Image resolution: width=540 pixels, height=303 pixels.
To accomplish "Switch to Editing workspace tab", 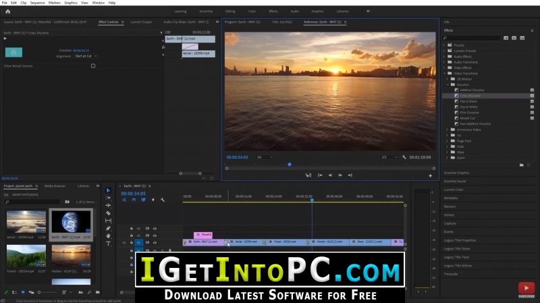I will (230, 11).
